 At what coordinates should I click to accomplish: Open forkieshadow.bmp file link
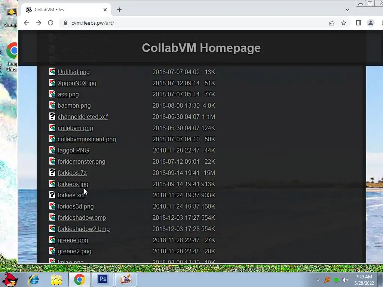pos(82,218)
